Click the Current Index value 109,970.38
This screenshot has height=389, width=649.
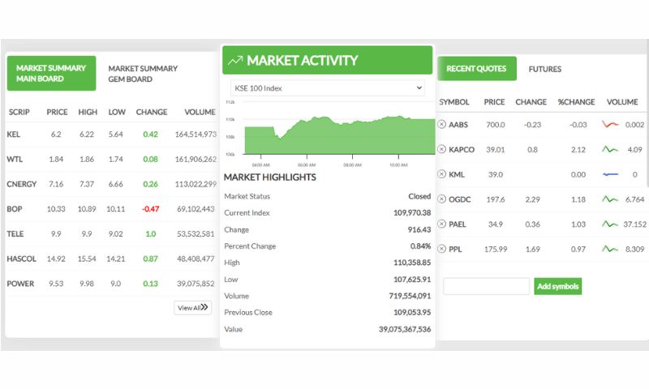click(x=412, y=212)
